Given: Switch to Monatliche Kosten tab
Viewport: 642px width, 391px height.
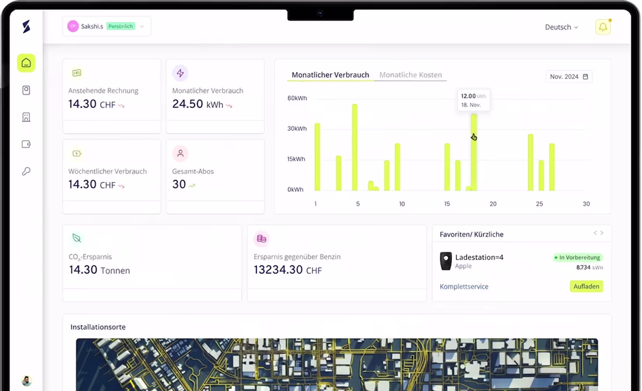Looking at the screenshot, I should coord(410,75).
